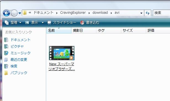Click the 表示 view icon
Image resolution: width=170 pixels, height=101 pixels.
click(x=27, y=23)
